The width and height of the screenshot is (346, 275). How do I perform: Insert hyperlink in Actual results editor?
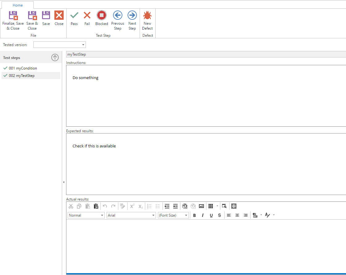tap(185, 206)
